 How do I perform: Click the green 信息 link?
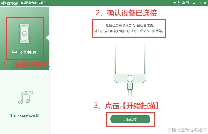coord(133,31)
